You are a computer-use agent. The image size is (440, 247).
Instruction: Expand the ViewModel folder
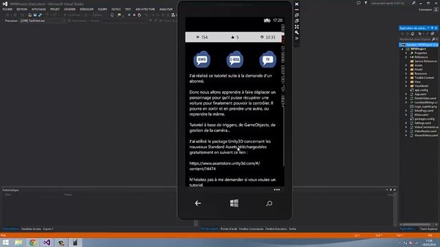click(406, 86)
